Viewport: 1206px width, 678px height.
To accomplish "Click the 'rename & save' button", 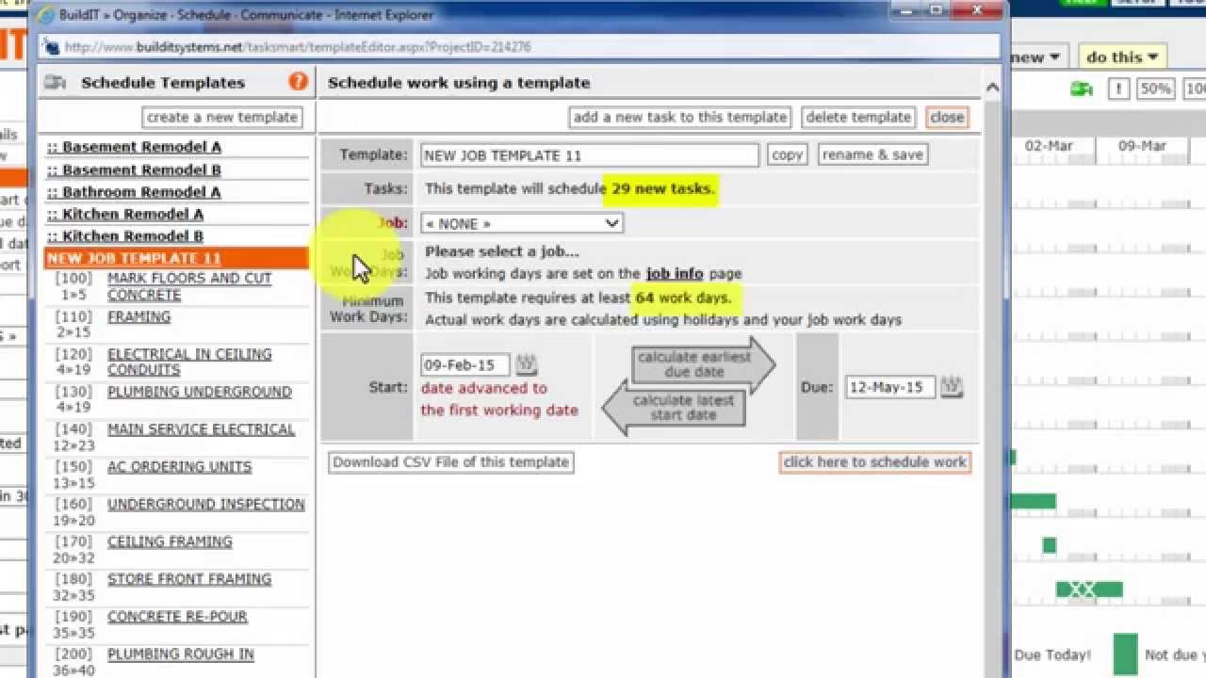I will click(x=872, y=154).
